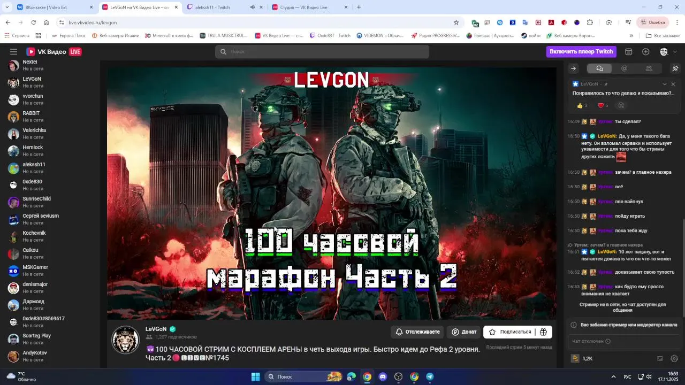
Task: Click the VK Видео LIVE logo
Action: point(54,52)
